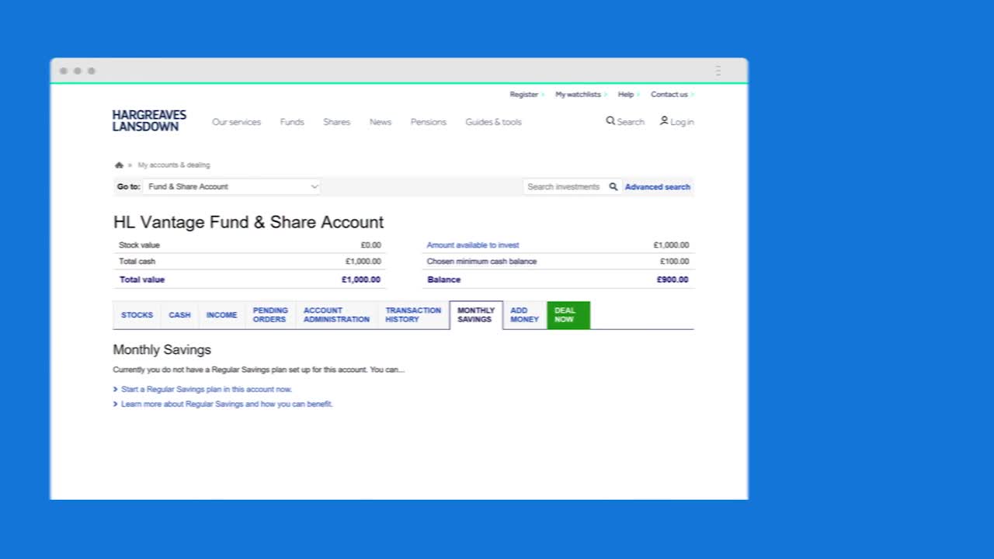
Task: Click the Register link
Action: coord(523,95)
